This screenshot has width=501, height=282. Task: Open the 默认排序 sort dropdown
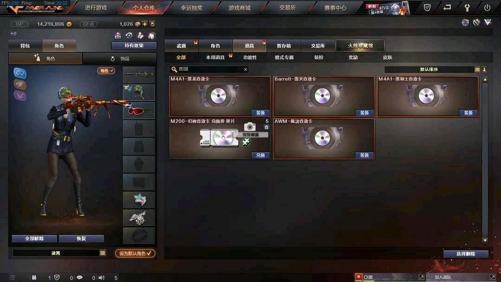tap(429, 69)
